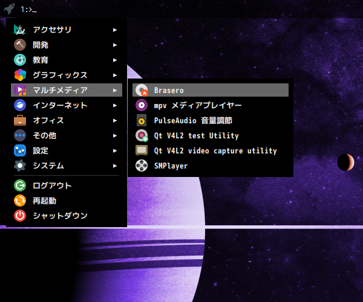Click the アクセサリ category icon
The height and width of the screenshot is (302, 363).
pos(20,30)
